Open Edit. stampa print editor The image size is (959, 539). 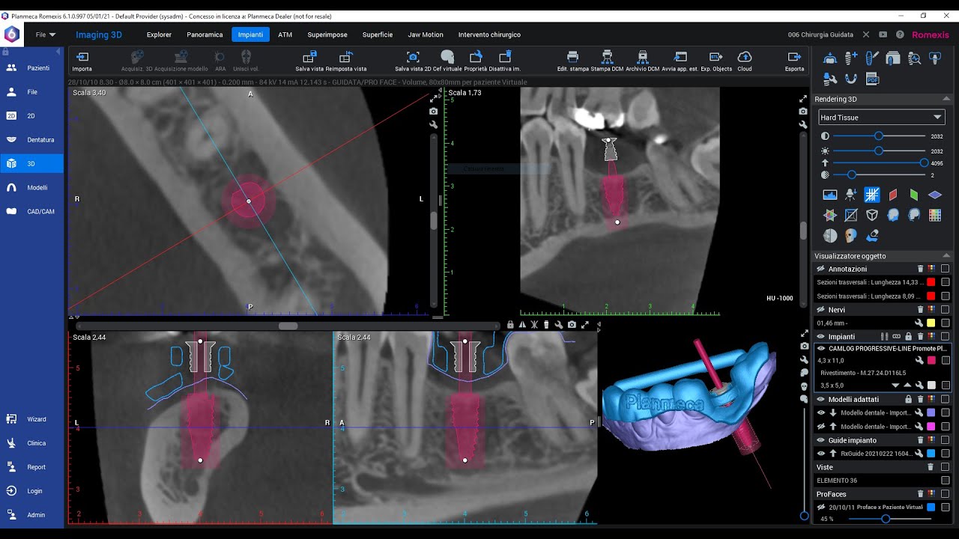(x=573, y=57)
